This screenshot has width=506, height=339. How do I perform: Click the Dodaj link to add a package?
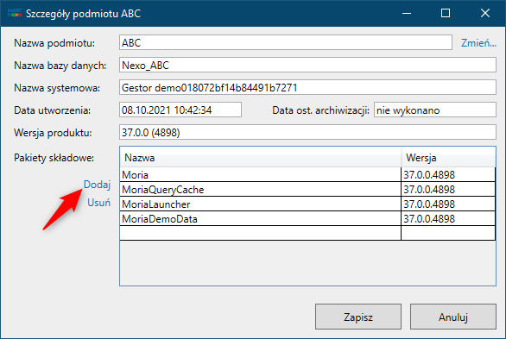97,185
